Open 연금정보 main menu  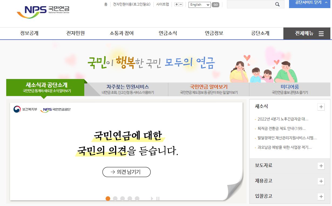point(214,33)
